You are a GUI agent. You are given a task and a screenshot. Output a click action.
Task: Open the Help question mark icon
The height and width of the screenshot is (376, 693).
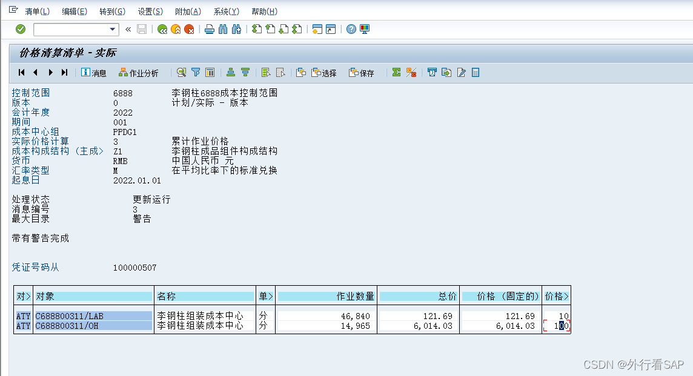coord(351,29)
